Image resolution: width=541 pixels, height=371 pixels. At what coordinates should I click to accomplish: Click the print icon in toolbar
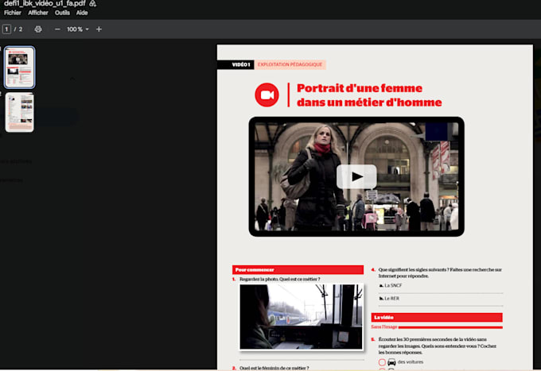[x=38, y=29]
